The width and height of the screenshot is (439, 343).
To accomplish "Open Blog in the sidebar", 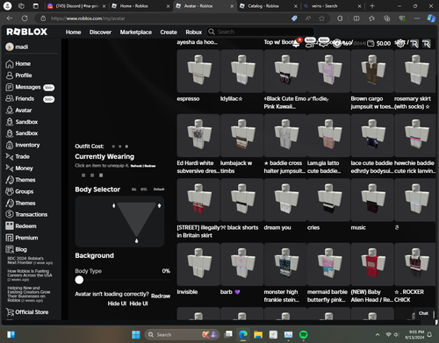I will point(17,249).
